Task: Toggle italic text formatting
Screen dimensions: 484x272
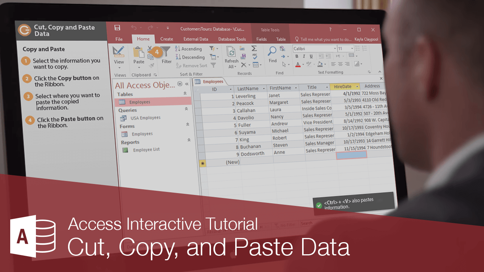Action: (x=304, y=56)
